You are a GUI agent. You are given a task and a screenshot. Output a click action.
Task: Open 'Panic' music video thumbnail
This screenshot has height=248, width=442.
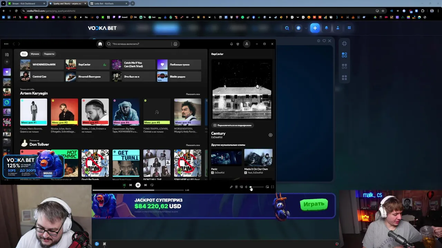[x=226, y=158]
